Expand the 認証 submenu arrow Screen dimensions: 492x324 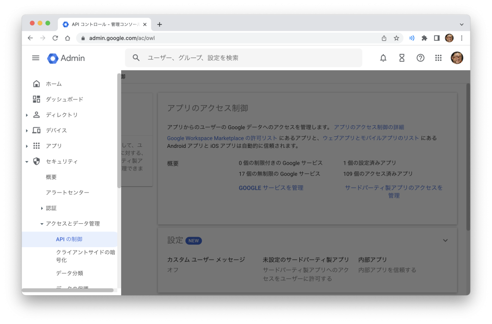click(42, 208)
